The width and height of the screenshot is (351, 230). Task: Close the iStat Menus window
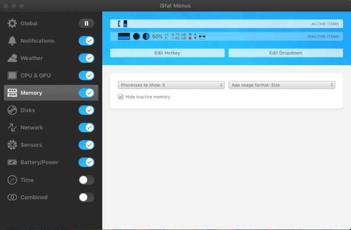tap(6, 6)
